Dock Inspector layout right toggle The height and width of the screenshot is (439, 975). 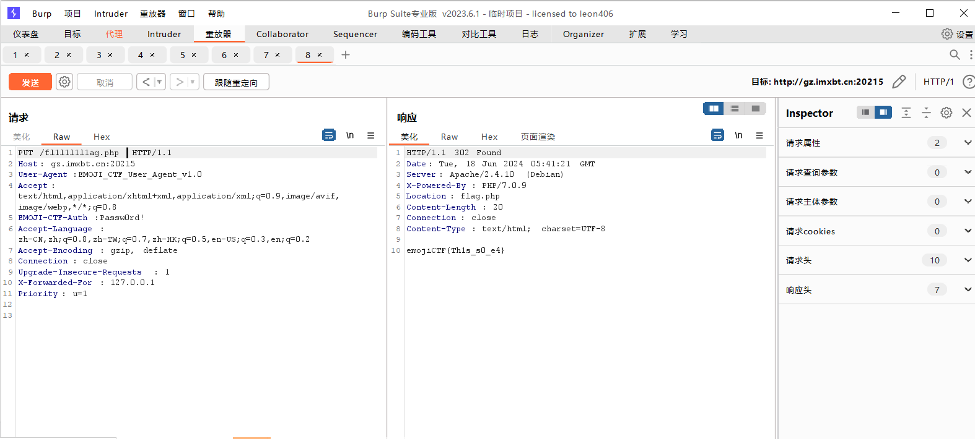(883, 112)
